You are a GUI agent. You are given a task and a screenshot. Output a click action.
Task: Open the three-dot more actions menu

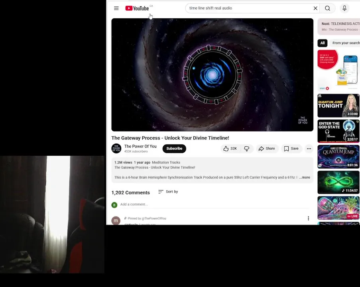pyautogui.click(x=309, y=149)
